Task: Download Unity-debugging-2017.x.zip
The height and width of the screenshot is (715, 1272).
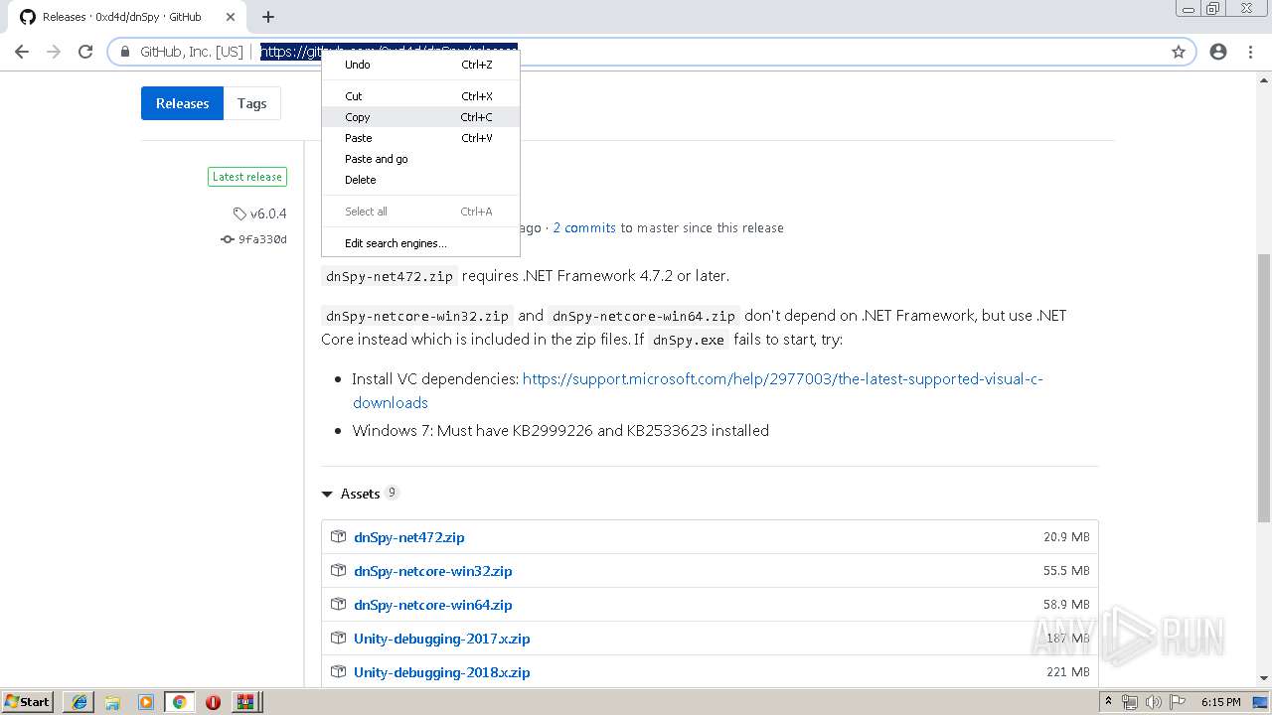Action: tap(442, 639)
